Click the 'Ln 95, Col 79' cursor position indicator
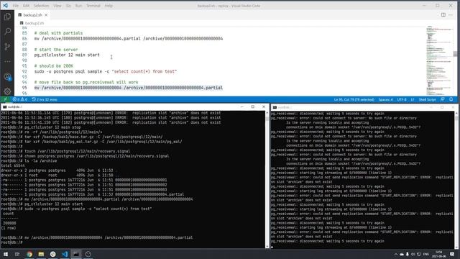This screenshot has height=259, width=460. [x=354, y=99]
